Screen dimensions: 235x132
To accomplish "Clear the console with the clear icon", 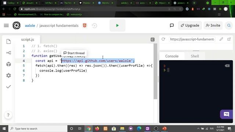I will [227, 66].
